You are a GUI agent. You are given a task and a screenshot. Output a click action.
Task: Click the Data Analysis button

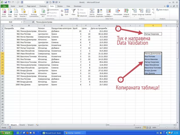point(164,10)
